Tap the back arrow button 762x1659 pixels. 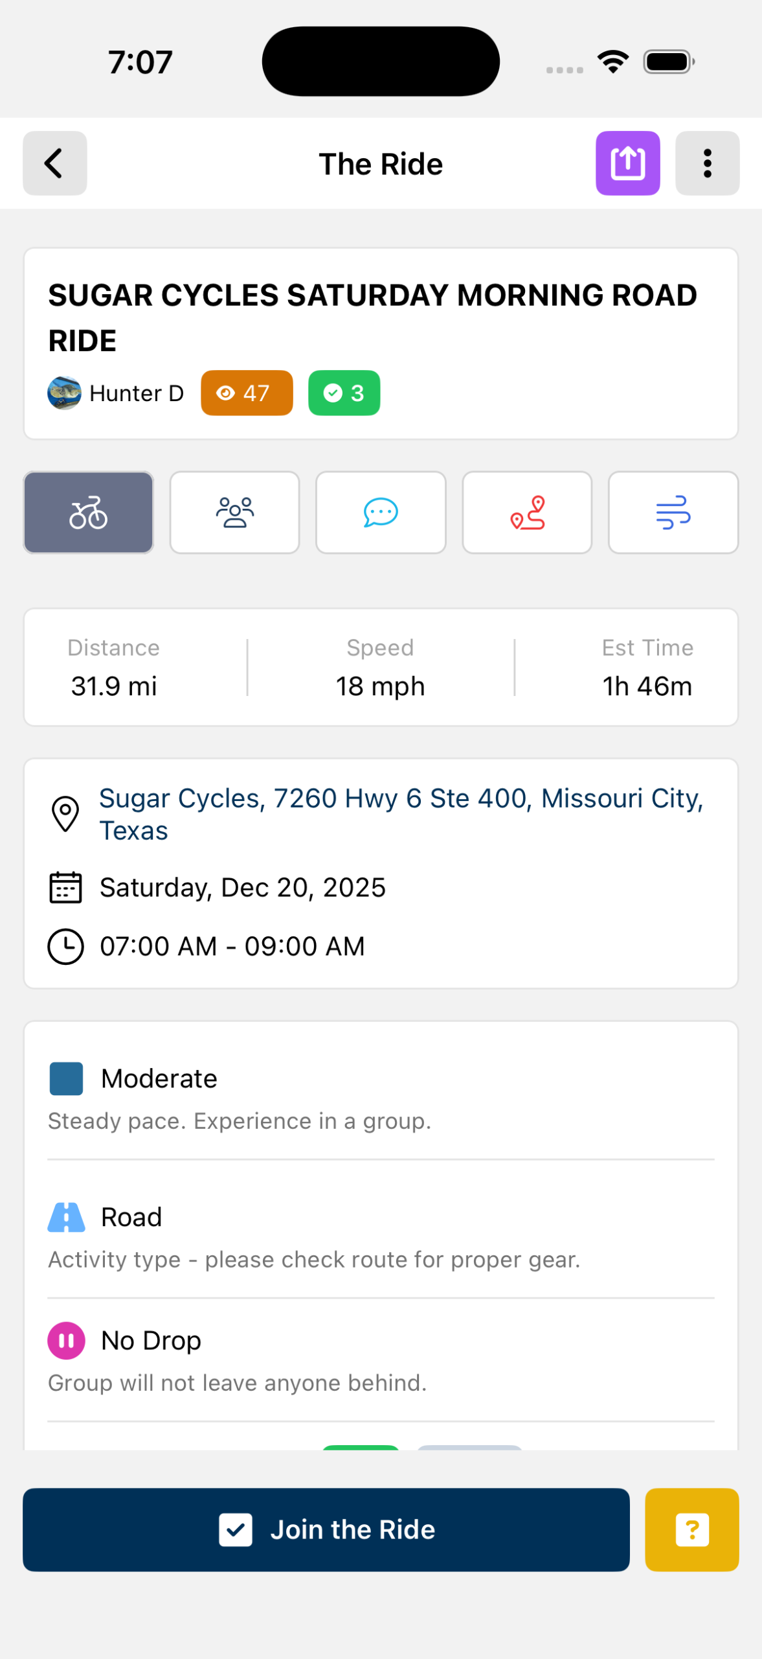click(x=55, y=163)
